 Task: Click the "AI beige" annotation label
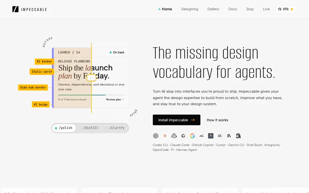click(x=41, y=104)
